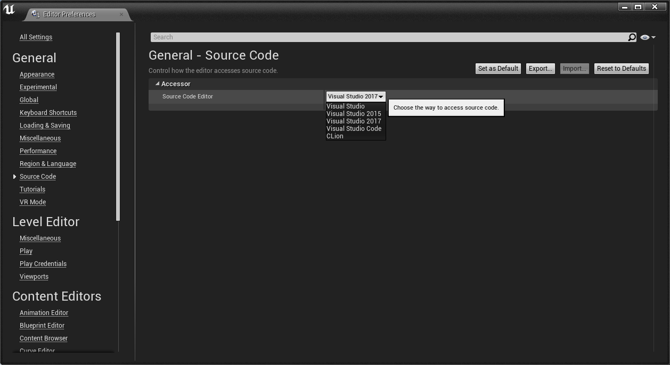Choose Visual Studio 2017 option
The width and height of the screenshot is (670, 365).
click(x=355, y=121)
